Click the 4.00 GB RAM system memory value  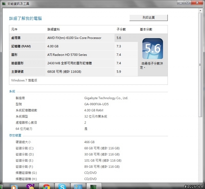click(94, 110)
